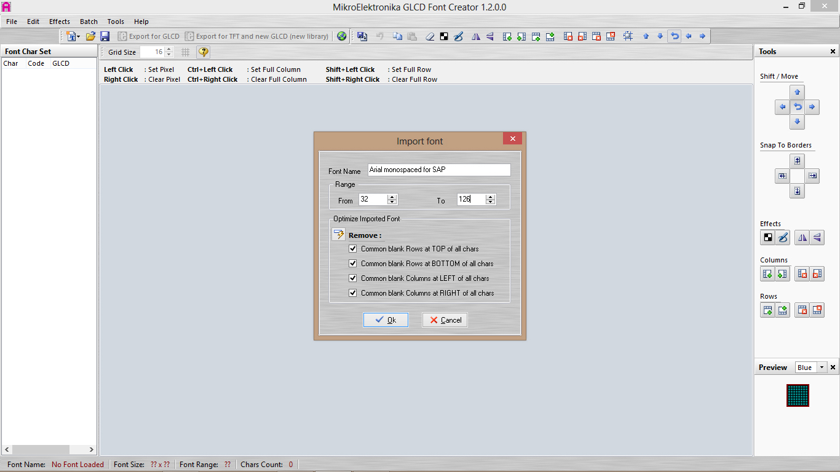Decrease the From range value with down arrow

[x=392, y=202]
